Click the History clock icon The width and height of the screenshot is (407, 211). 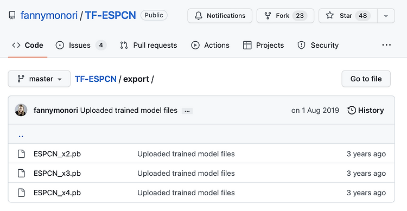pos(352,110)
